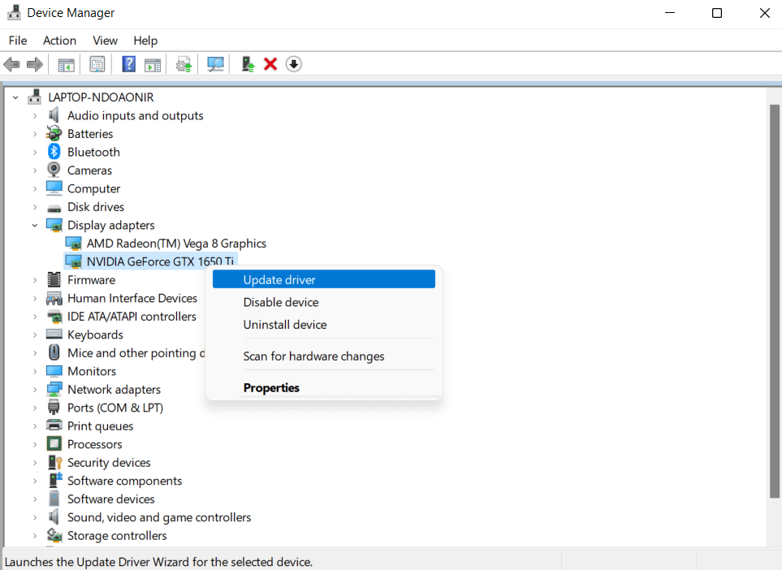Screen dimensions: 782x570
Task: Expand the Computer category arrow
Action: 35,188
